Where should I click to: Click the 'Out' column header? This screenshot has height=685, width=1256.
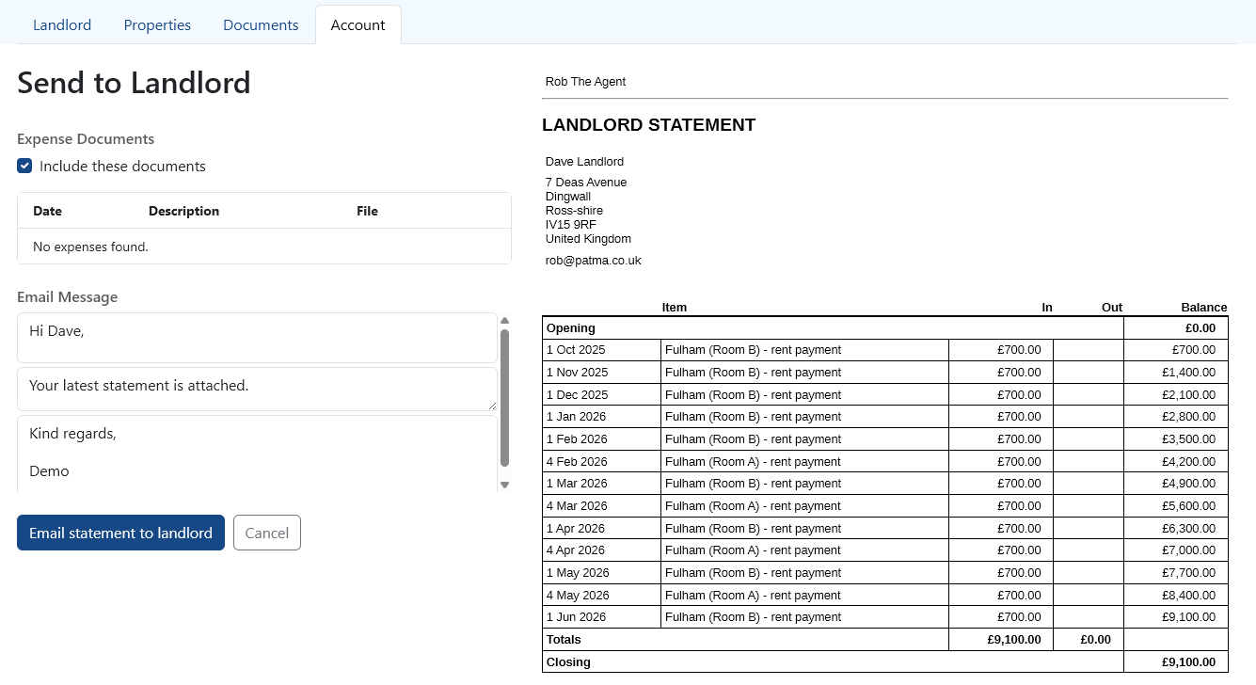pyautogui.click(x=1112, y=308)
